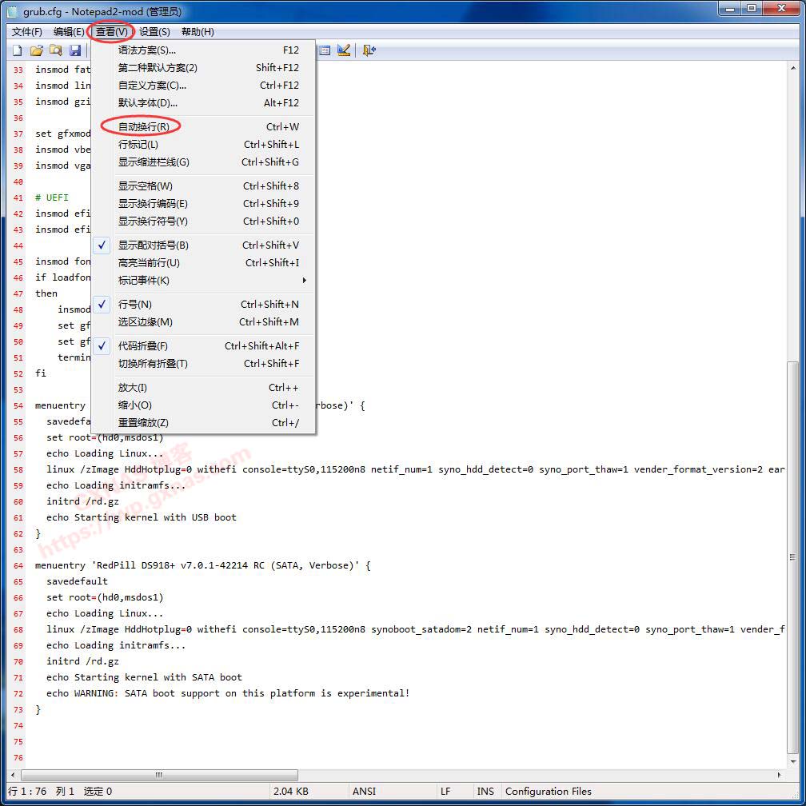Screen dimensions: 806x806
Task: Click the Exit door toolbar icon
Action: pos(369,50)
